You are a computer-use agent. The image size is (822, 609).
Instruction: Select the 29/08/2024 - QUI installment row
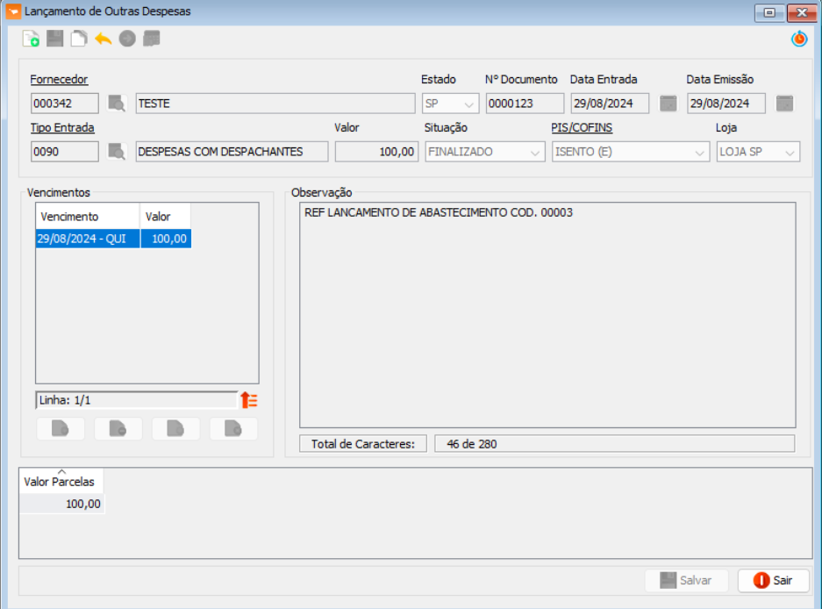pyautogui.click(x=87, y=239)
